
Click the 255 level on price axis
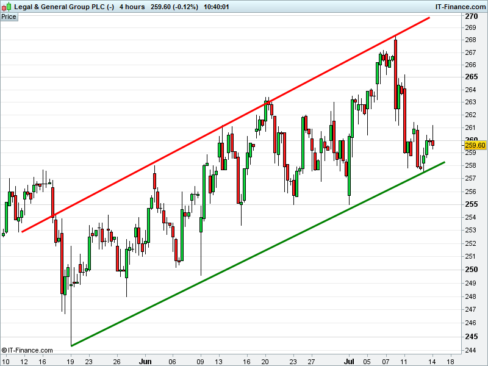(x=471, y=204)
